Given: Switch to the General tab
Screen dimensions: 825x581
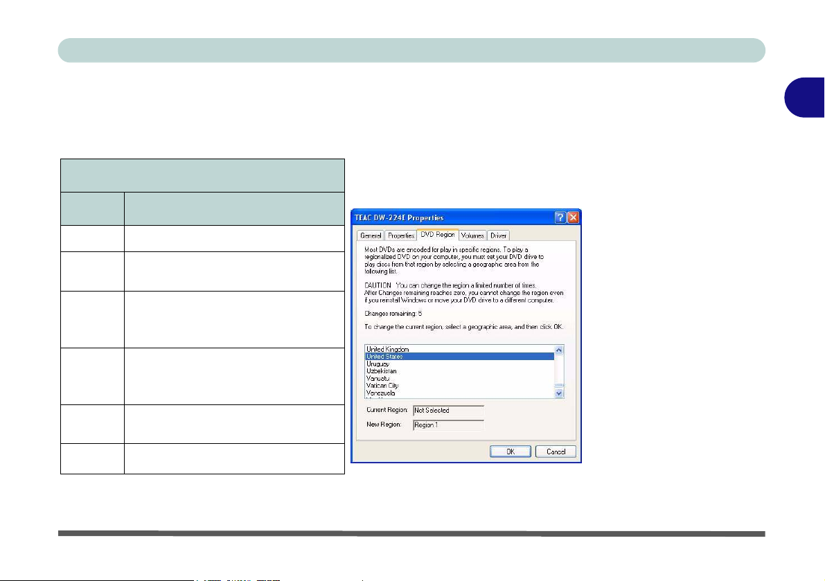Looking at the screenshot, I should point(371,235).
